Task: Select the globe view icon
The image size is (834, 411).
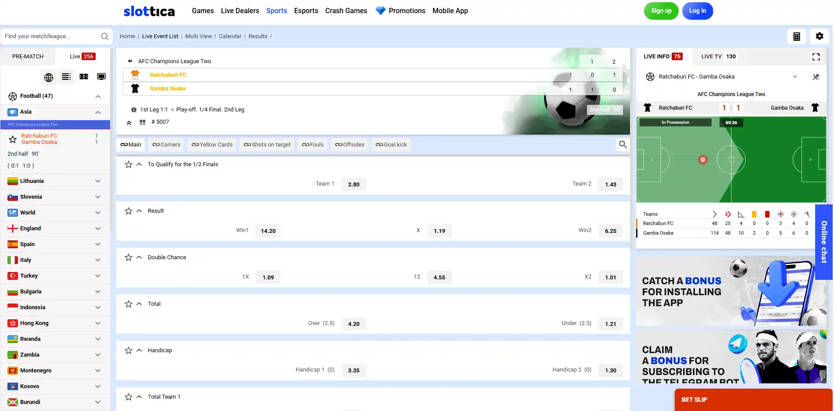Action: pos(49,77)
